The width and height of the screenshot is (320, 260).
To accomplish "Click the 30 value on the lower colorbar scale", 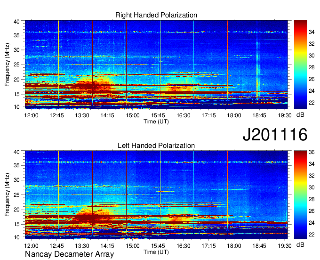I will click(x=312, y=187).
